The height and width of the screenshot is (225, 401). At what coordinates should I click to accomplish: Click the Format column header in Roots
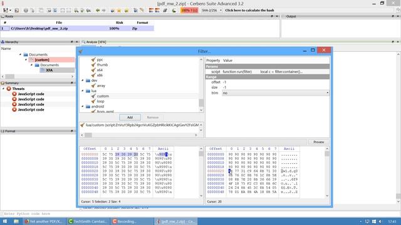click(142, 22)
